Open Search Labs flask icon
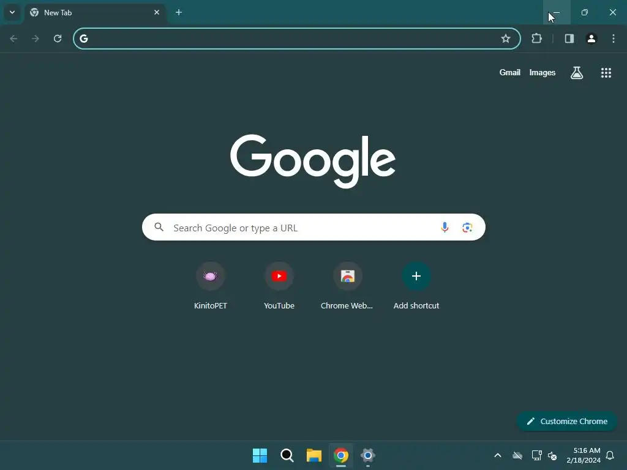The image size is (627, 470). point(577,72)
